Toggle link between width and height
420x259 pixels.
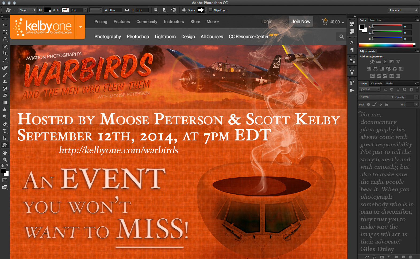click(x=127, y=10)
